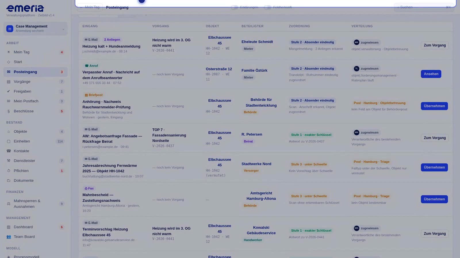Open Elbchaussee 45 link in Petersen row

pos(220,135)
